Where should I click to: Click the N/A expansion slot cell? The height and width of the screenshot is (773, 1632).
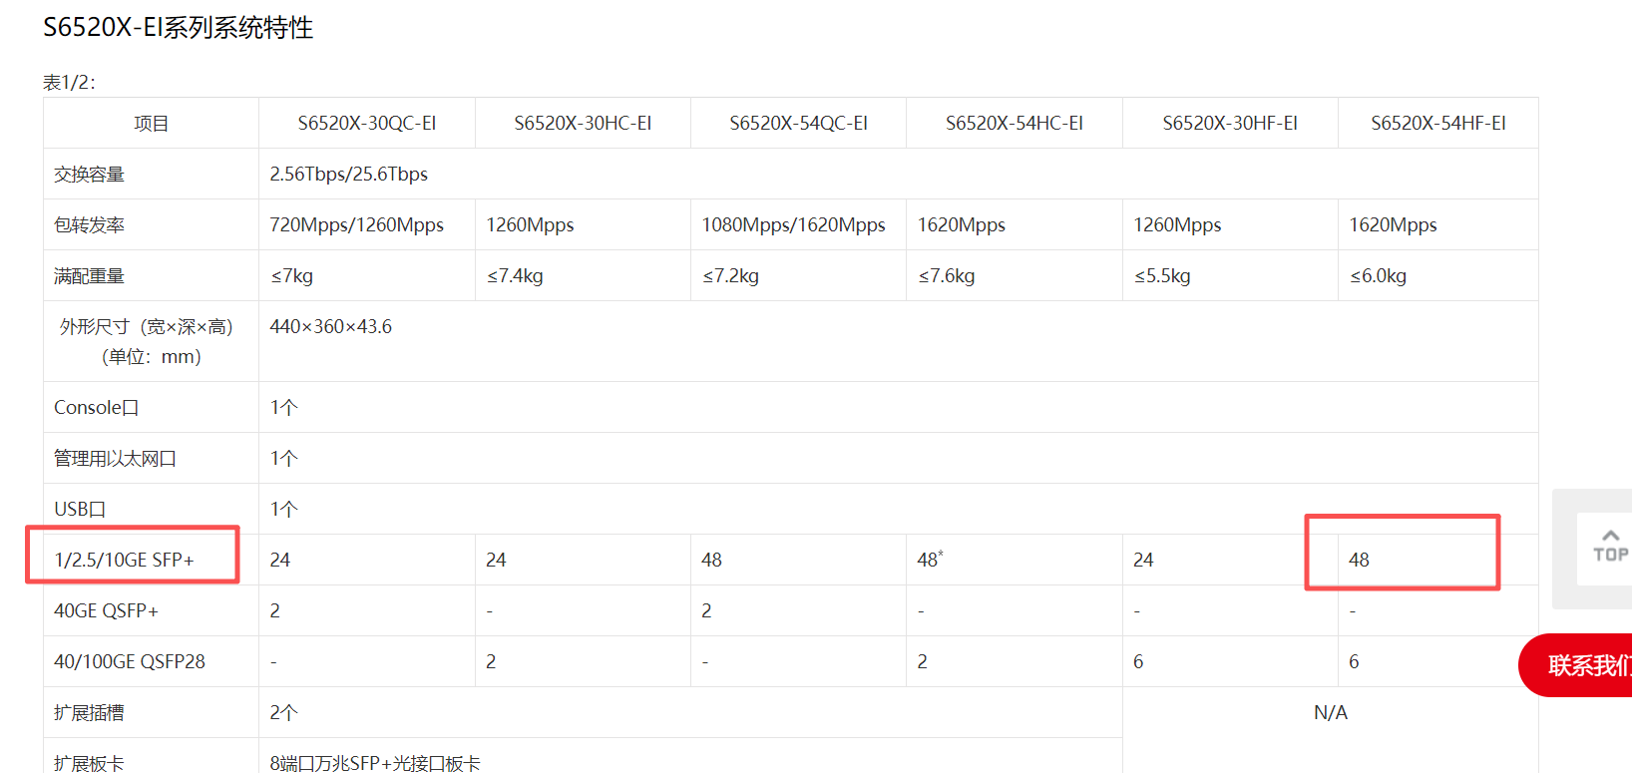(x=1330, y=712)
